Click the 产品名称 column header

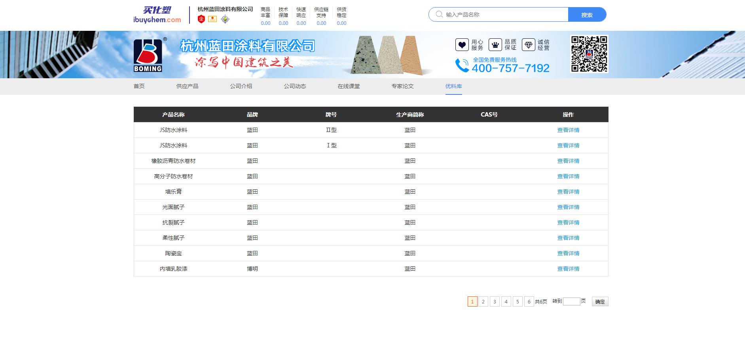tap(173, 115)
